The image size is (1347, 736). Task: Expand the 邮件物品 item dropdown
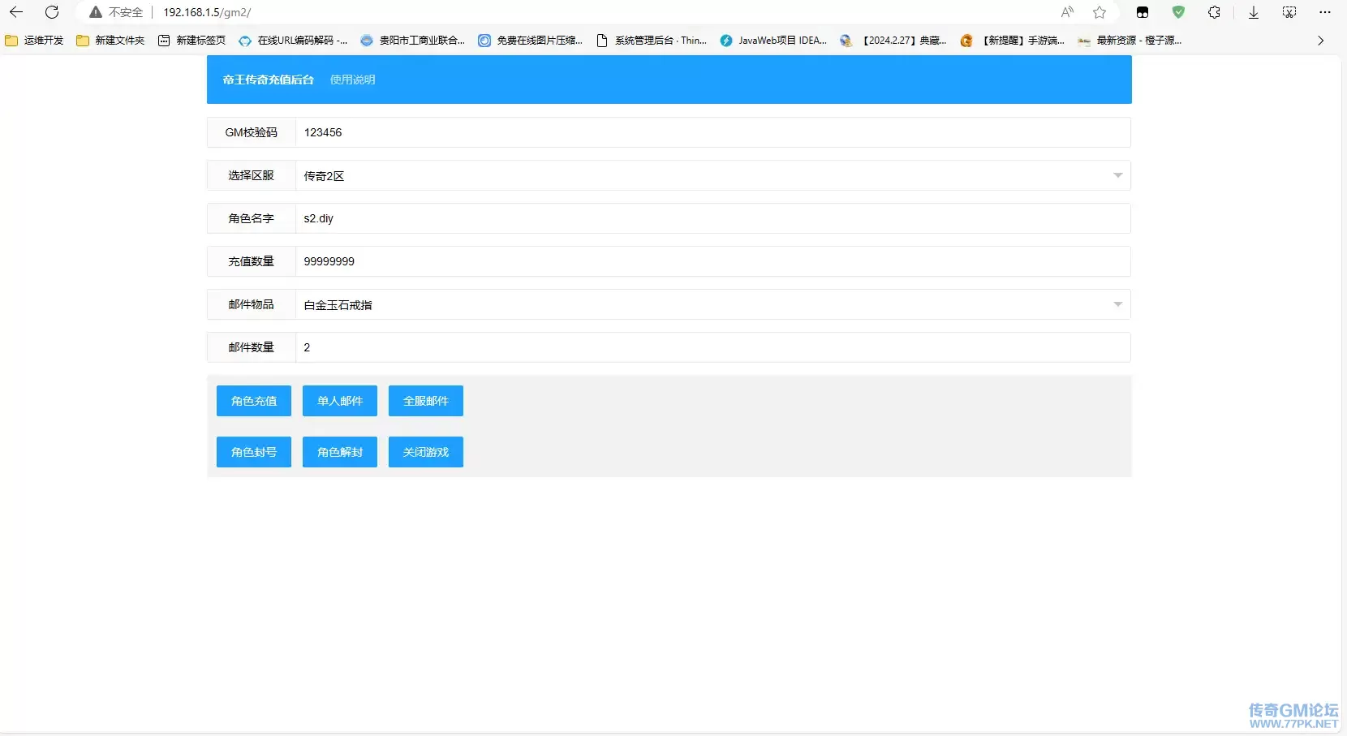pyautogui.click(x=1117, y=304)
